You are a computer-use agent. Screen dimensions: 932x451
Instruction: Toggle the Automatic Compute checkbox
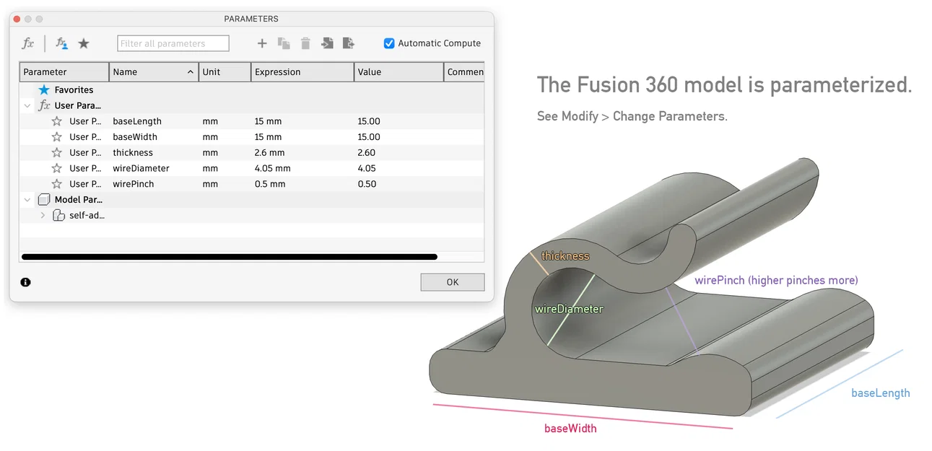pos(389,43)
